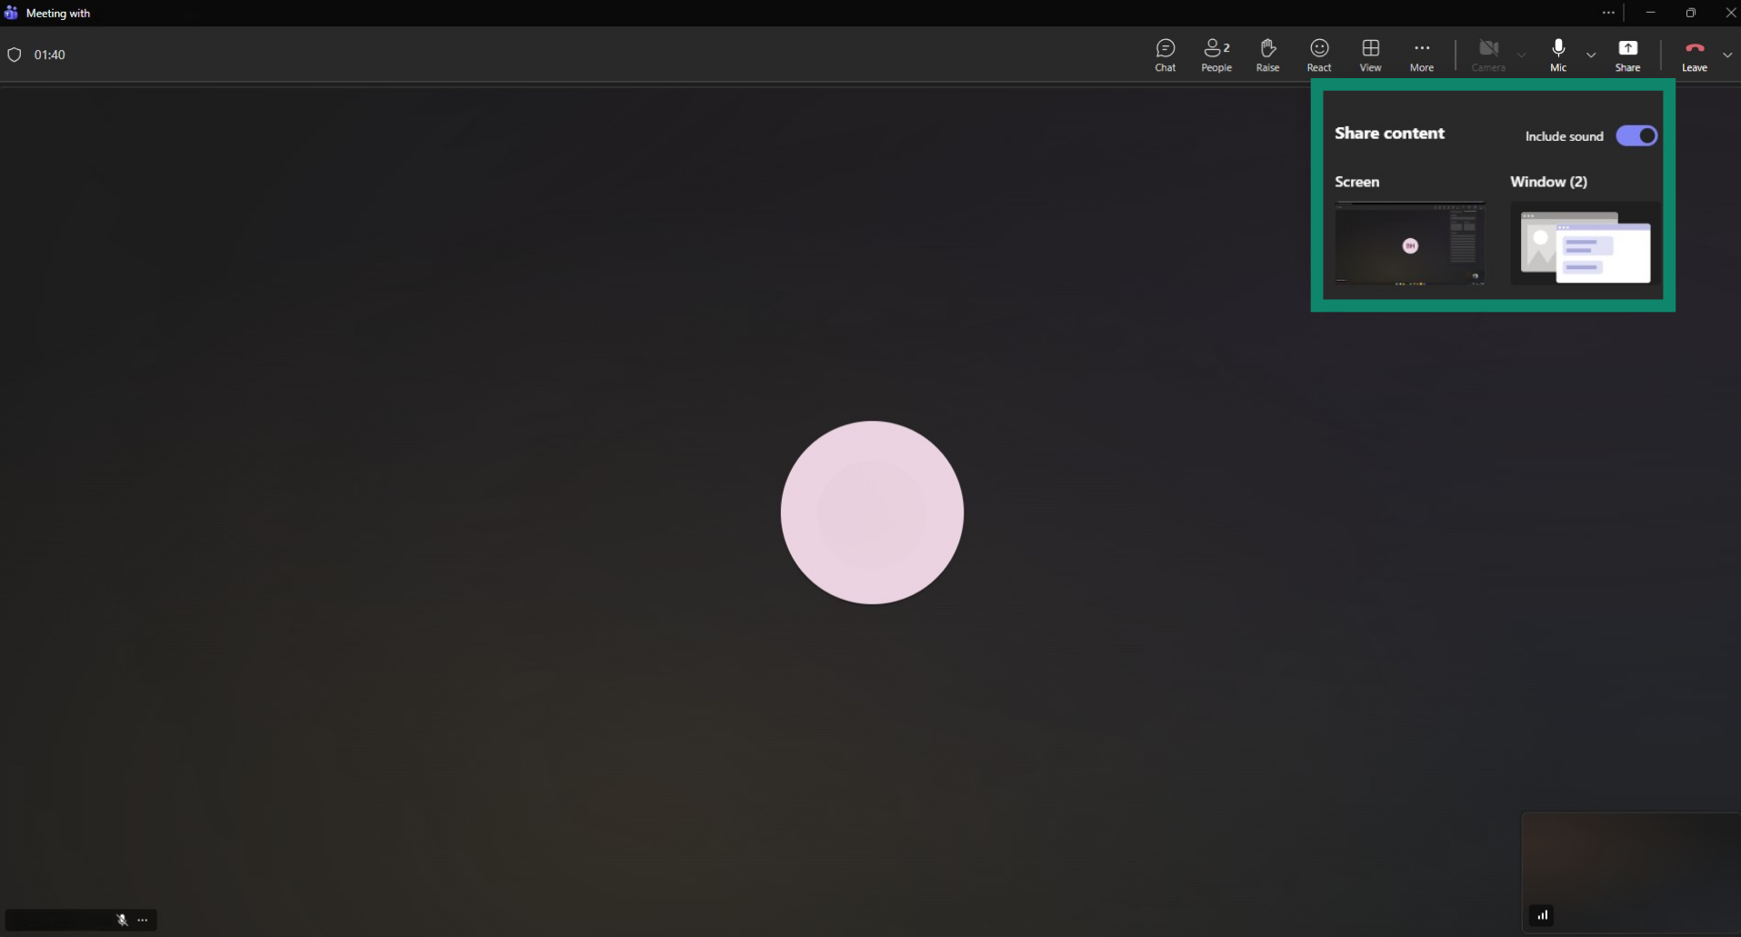This screenshot has height=937, width=1741.
Task: Open the meeting Chat panel
Action: click(x=1165, y=55)
